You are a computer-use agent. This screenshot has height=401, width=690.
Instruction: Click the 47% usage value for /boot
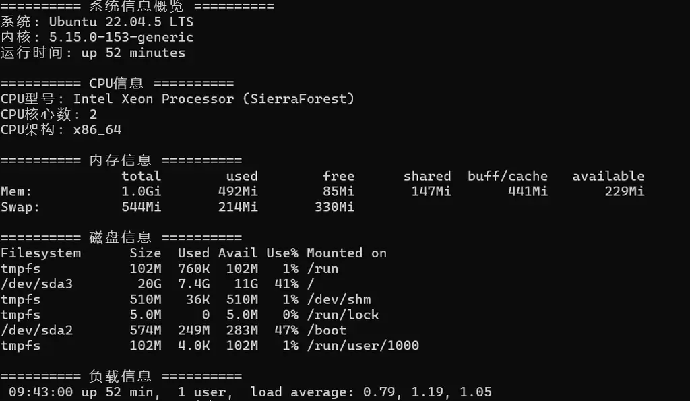(286, 330)
